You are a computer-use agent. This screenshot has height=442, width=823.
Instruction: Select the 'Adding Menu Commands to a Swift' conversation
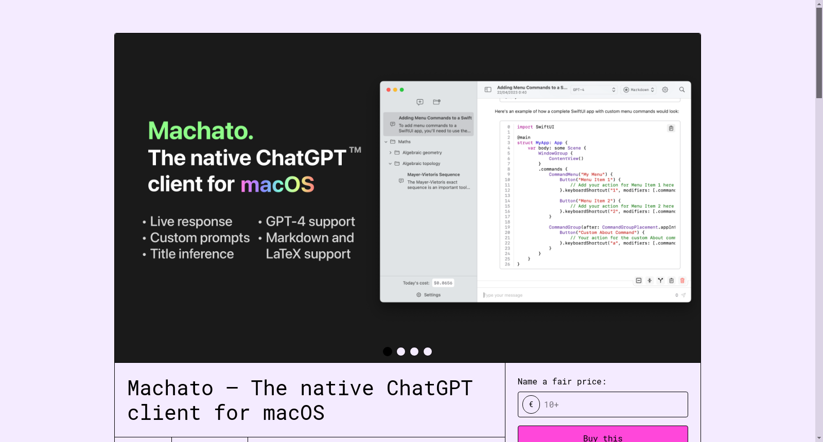[x=429, y=124]
